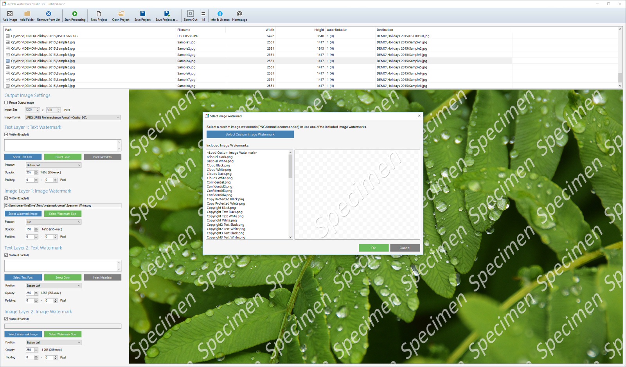Screen dimensions: 626x367
Task: Cancel the watermark selection dialog
Action: [x=405, y=248]
